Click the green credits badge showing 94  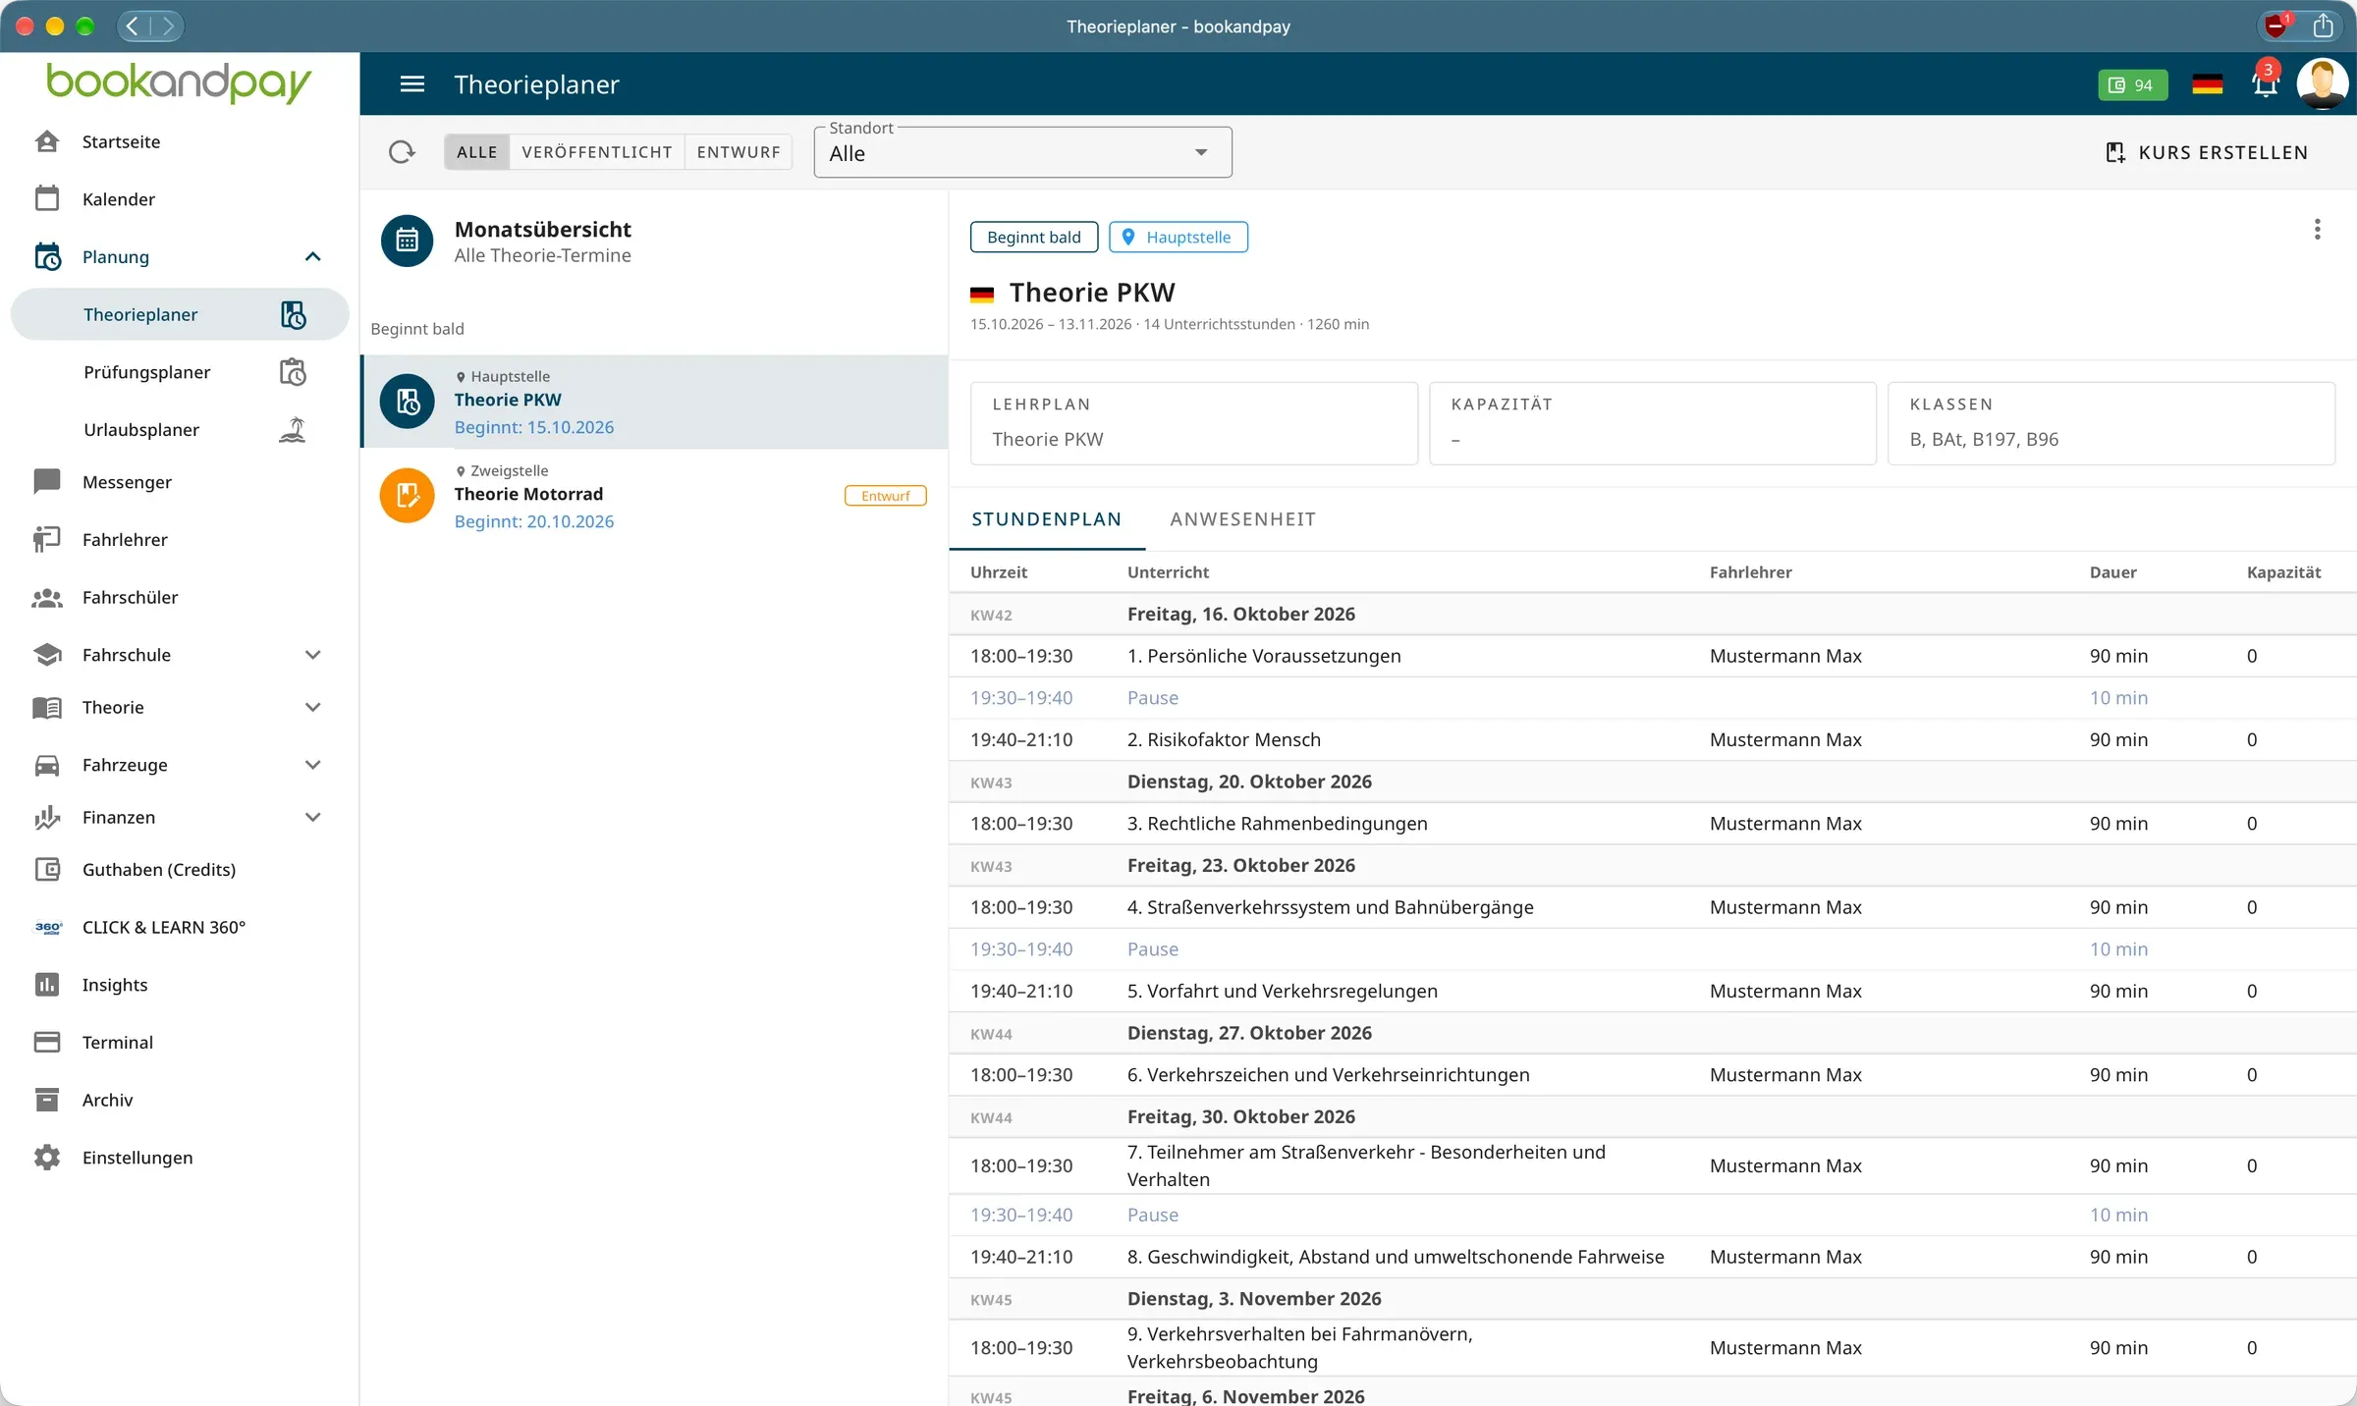2132,85
